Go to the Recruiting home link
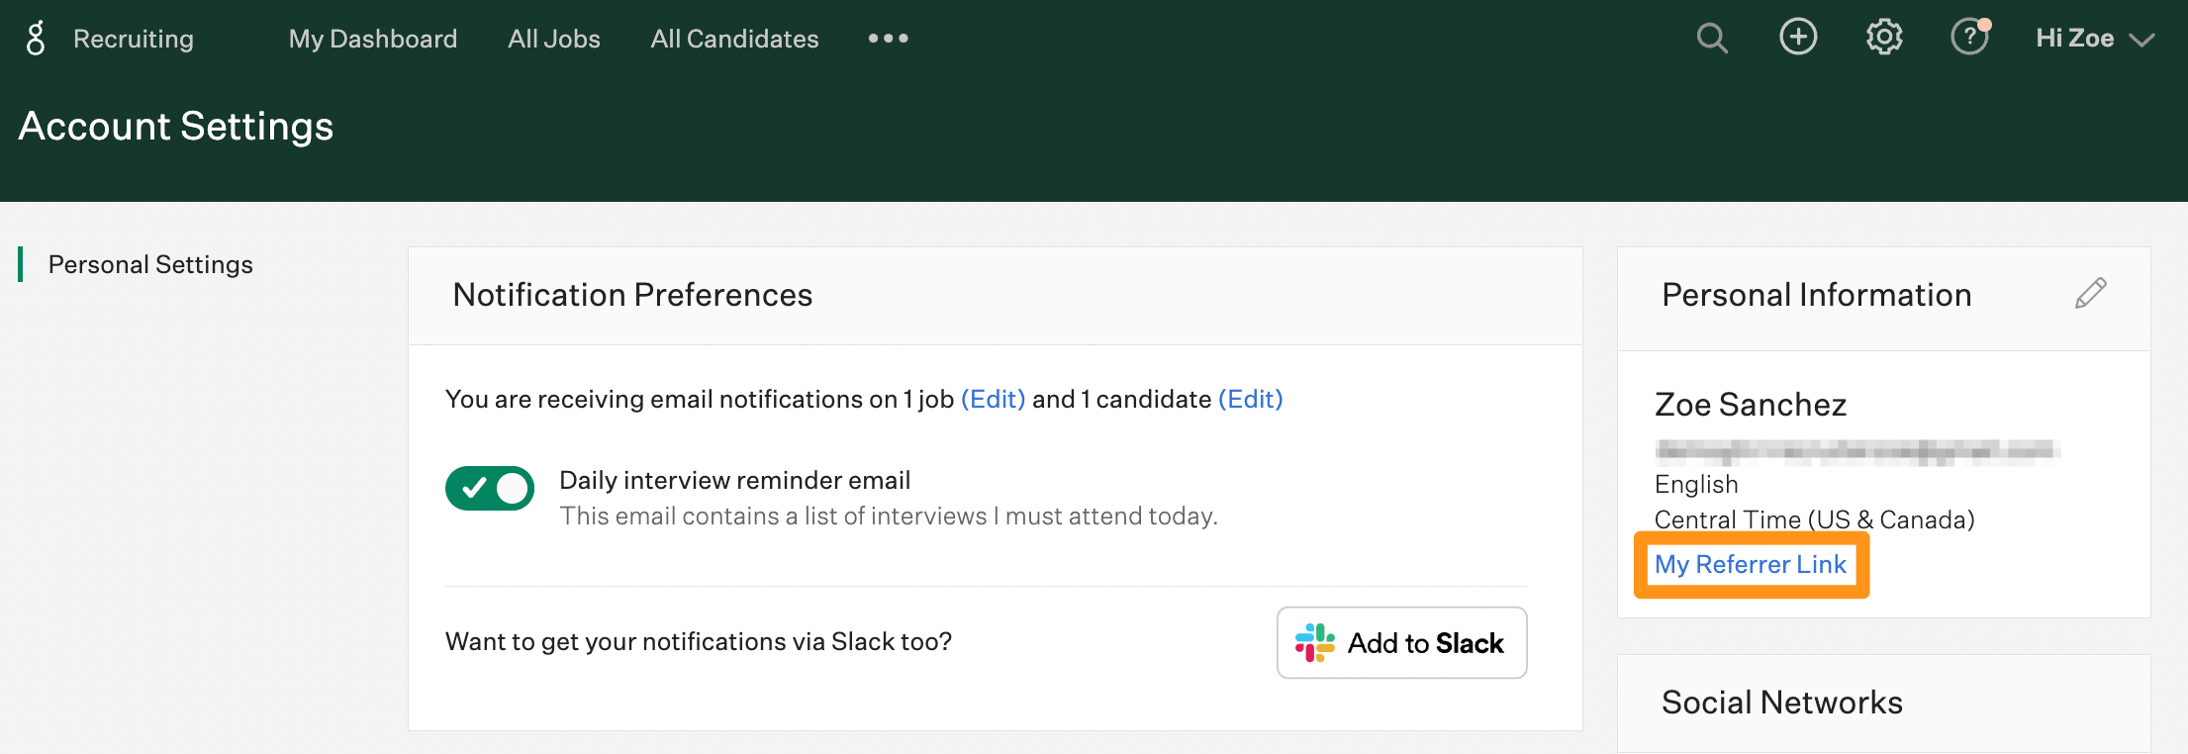This screenshot has height=754, width=2188. tap(132, 39)
